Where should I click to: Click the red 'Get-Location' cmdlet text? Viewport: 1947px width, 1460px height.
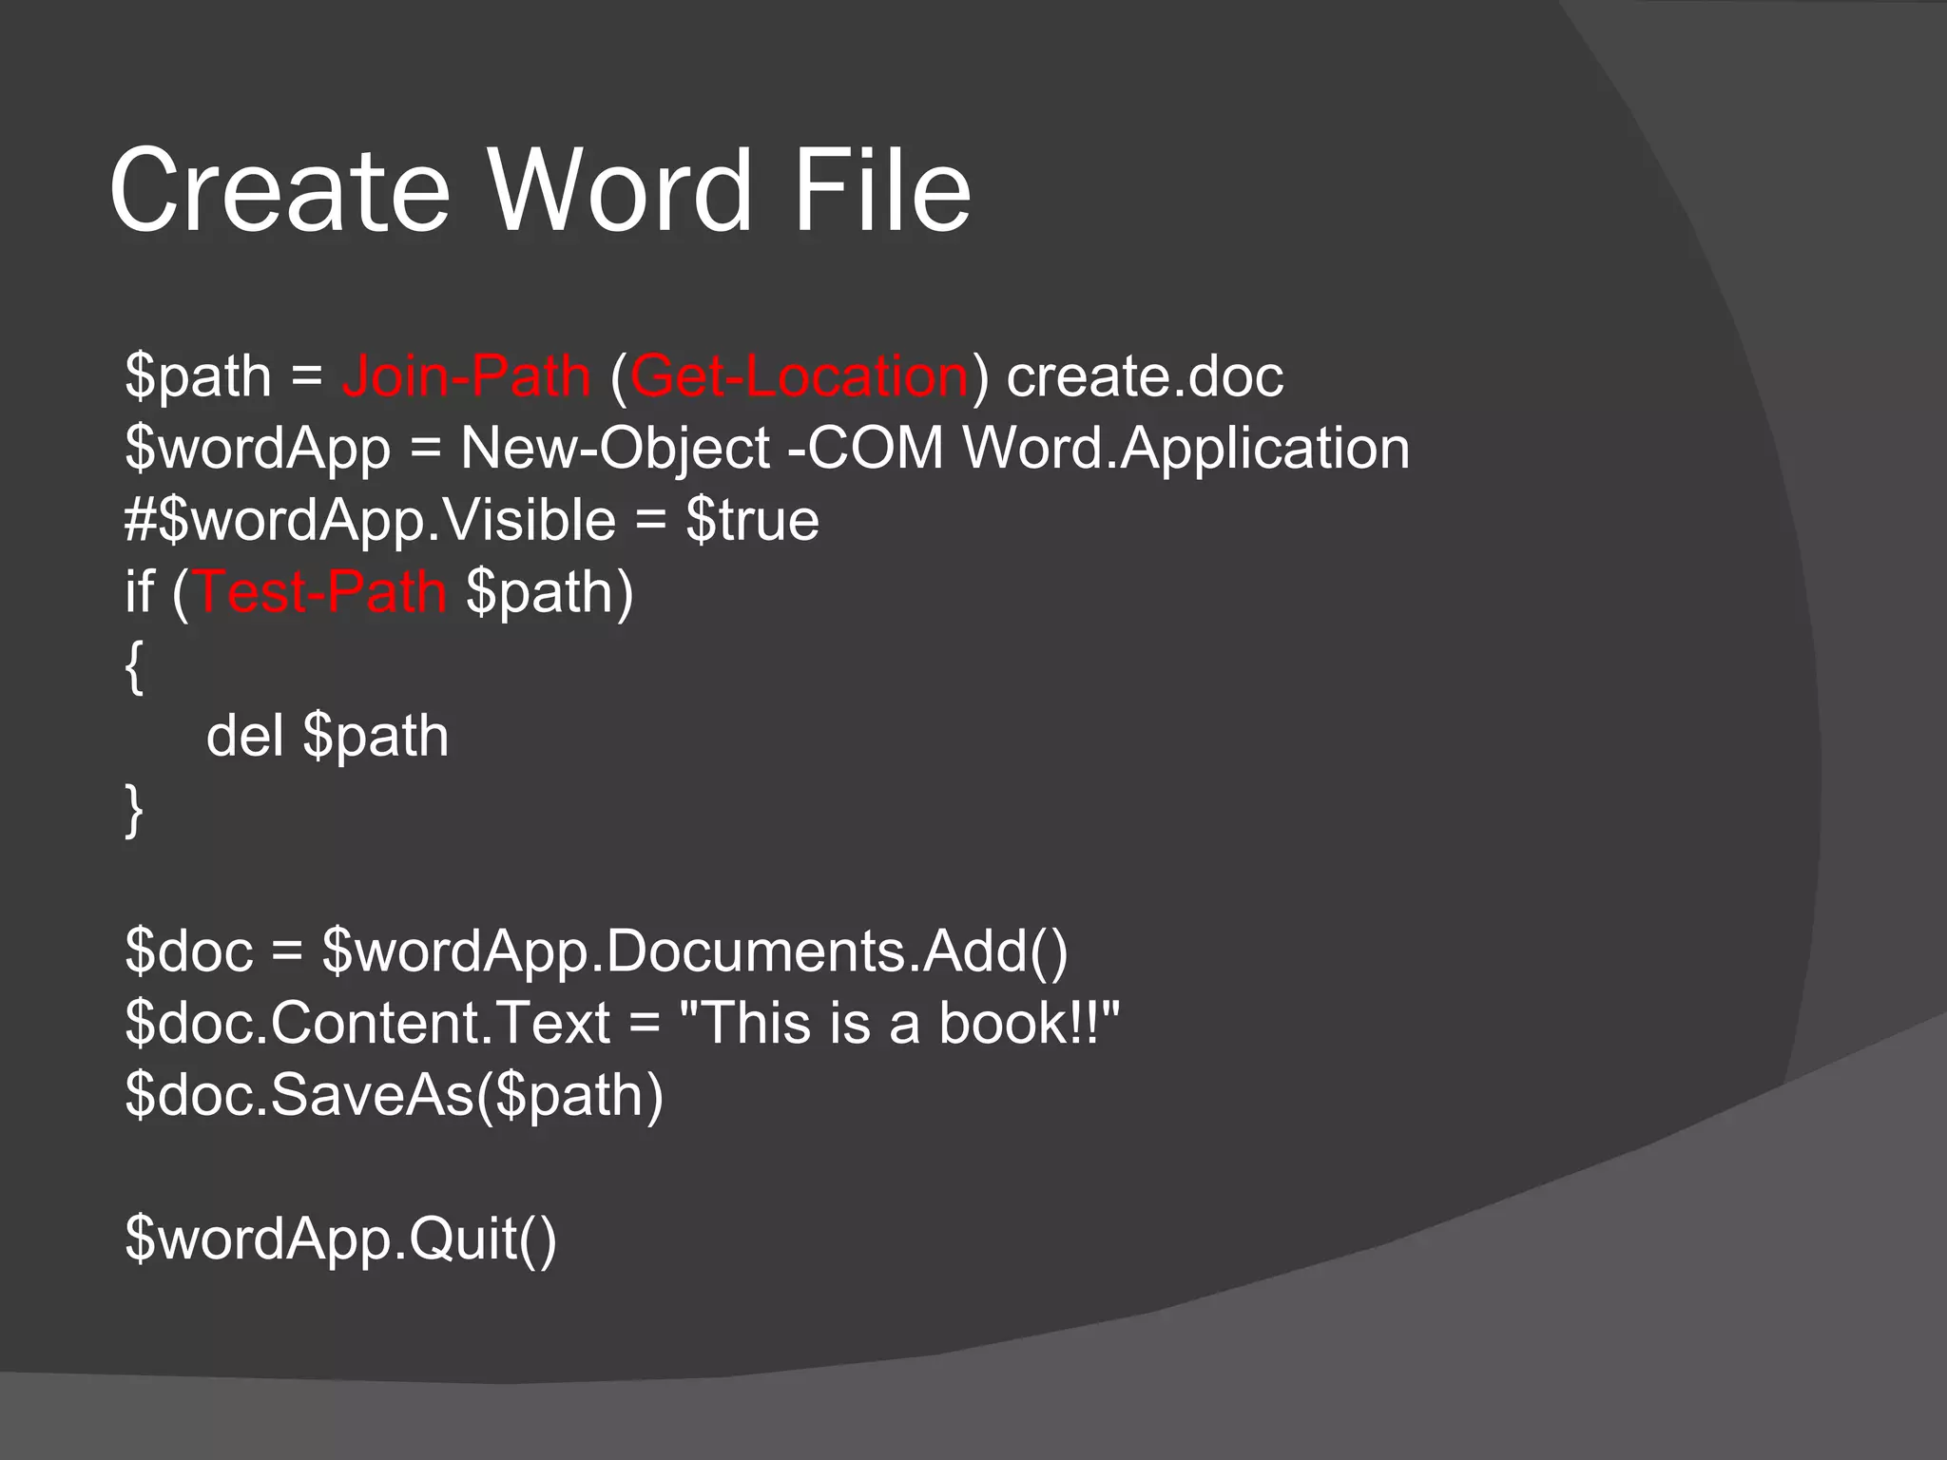[799, 376]
